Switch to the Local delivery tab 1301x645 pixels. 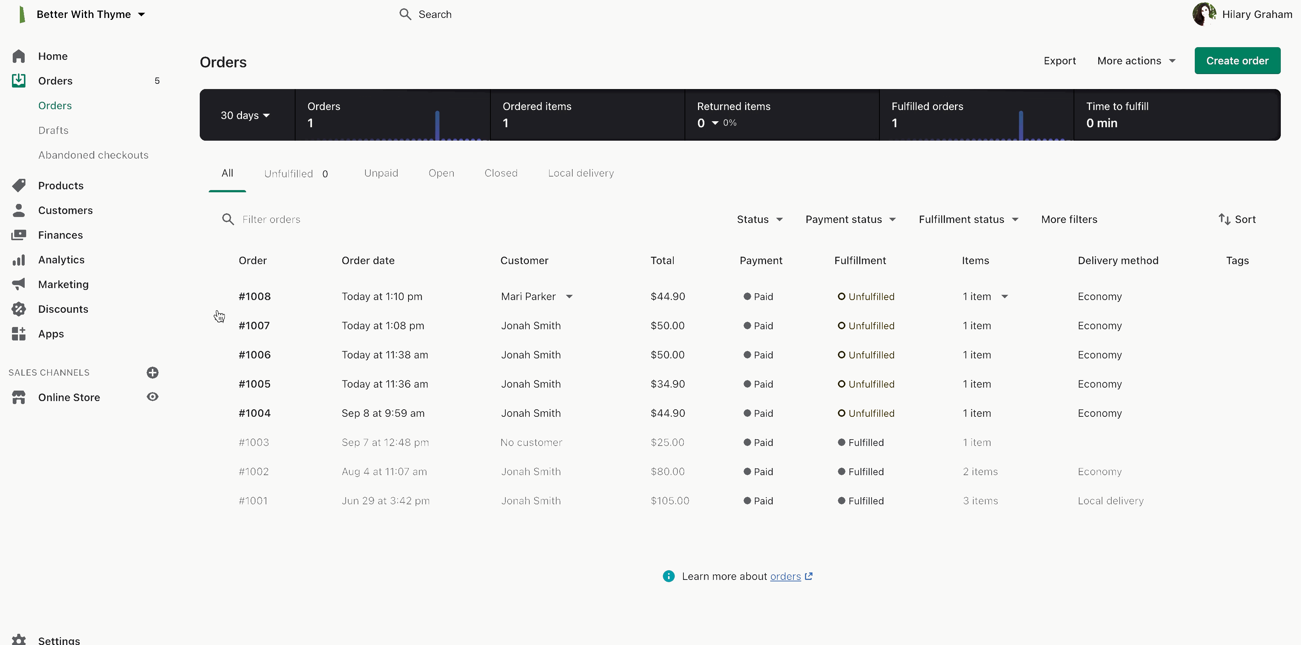581,173
